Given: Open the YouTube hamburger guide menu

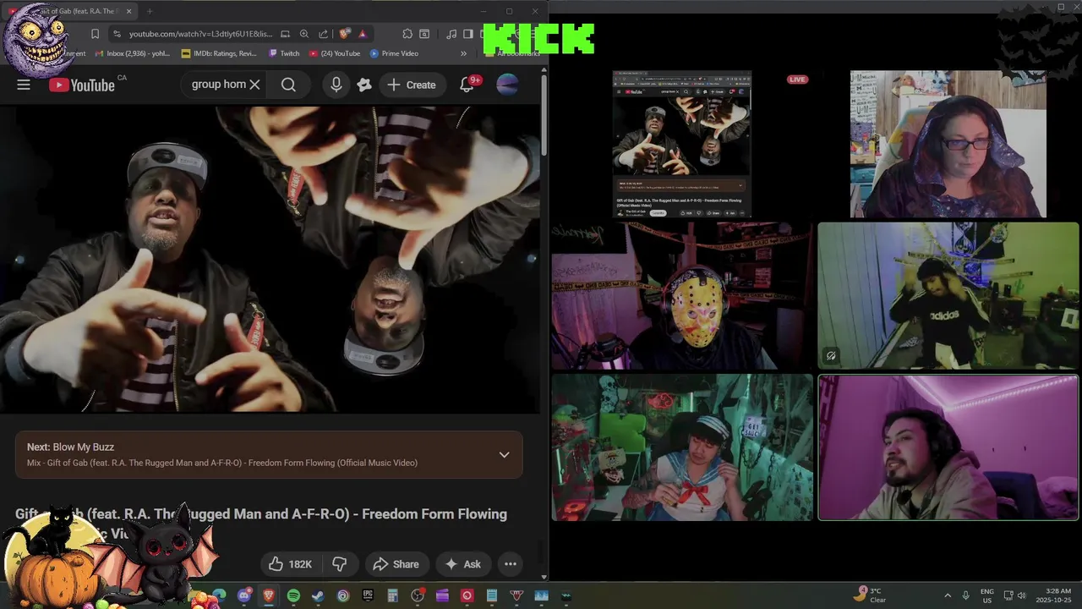Looking at the screenshot, I should coord(24,85).
